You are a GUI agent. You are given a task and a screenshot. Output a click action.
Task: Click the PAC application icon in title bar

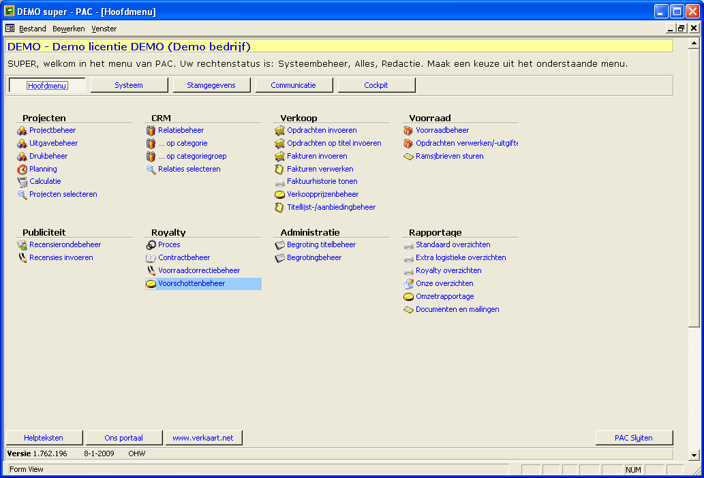coord(9,11)
